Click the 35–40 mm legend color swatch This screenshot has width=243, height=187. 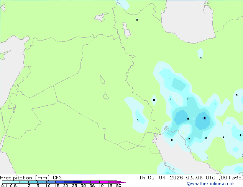pos(95,182)
